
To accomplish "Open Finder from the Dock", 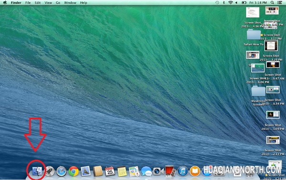I will click(x=37, y=171).
